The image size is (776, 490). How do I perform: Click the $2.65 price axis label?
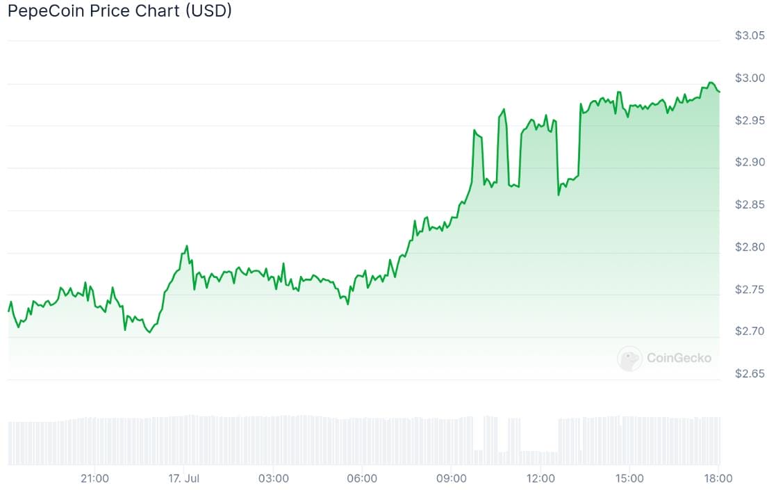tap(750, 373)
